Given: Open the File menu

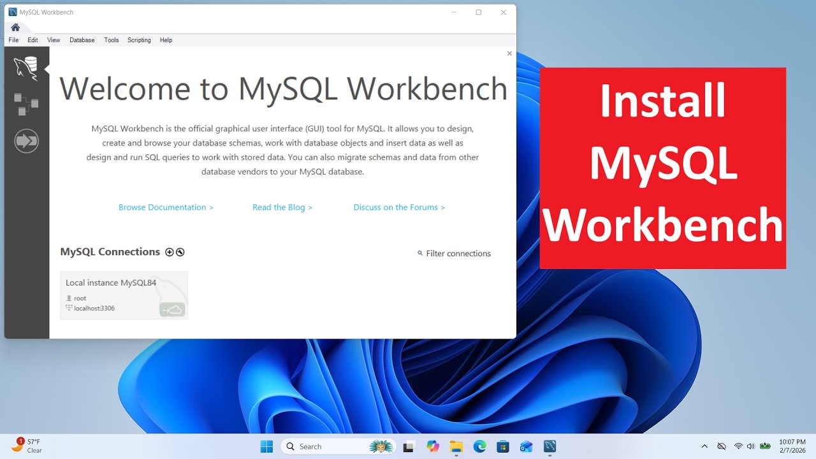Looking at the screenshot, I should point(13,40).
